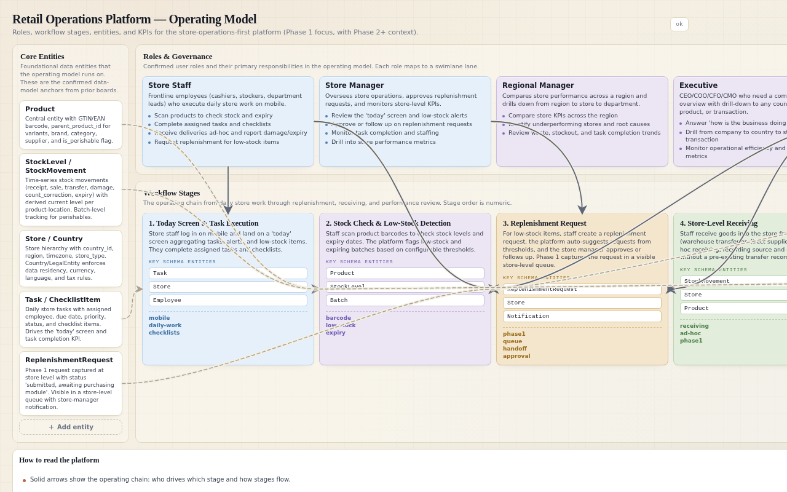Click the queue tag in stage 3
The height and width of the screenshot is (492, 787).
point(513,341)
